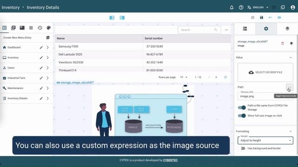This screenshot has width=298, height=167.
Task: Expand the Dashboard menu entry chevron
Action: coord(47,47)
